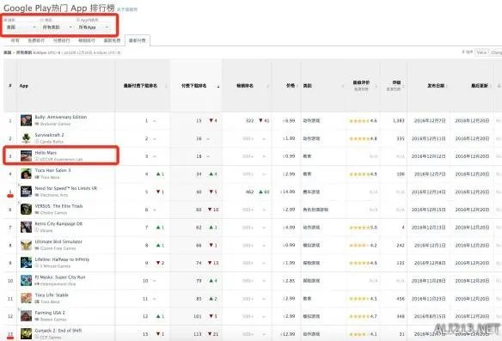Click sort arrow on 最新付费下载排名 column
Image resolution: width=502 pixels, height=341 pixels.
click(166, 86)
